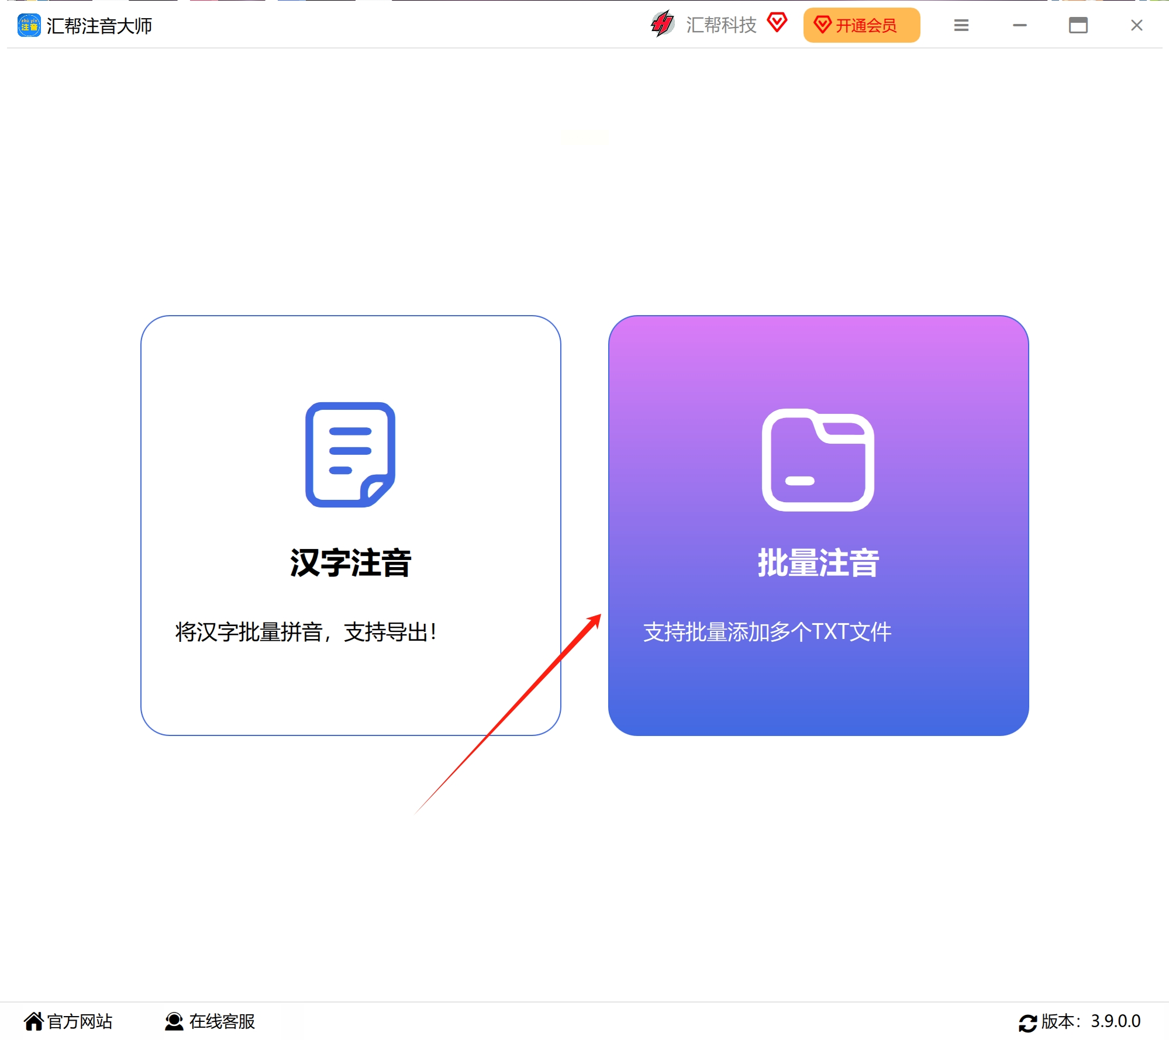This screenshot has height=1040, width=1169.
Task: Close the 汇帮注音大师 window
Action: 1137,25
